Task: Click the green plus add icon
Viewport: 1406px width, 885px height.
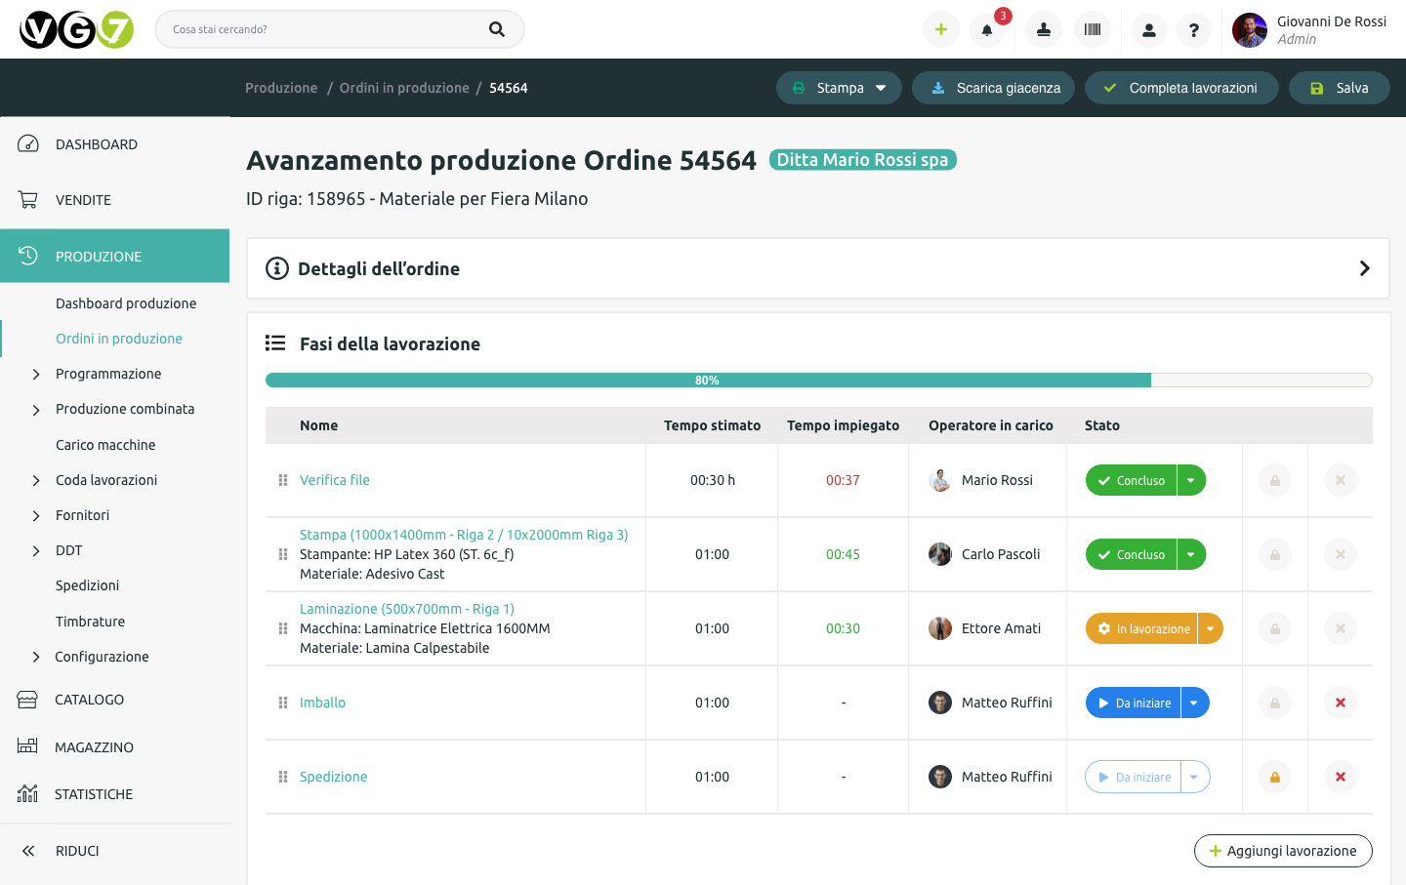Action: click(941, 29)
